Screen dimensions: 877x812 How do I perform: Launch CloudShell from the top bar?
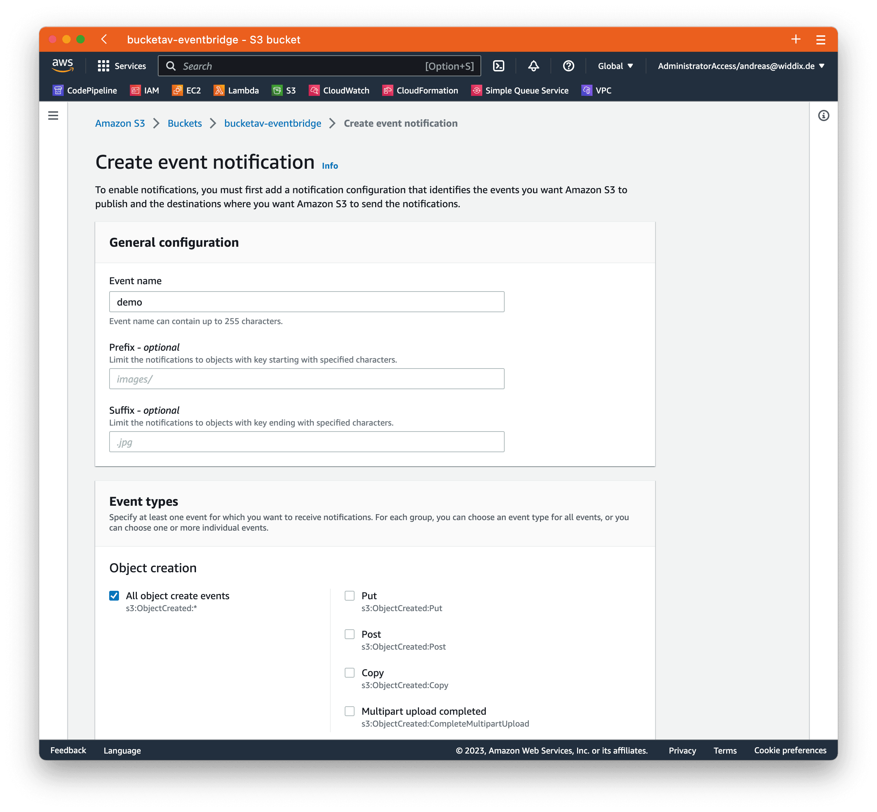pos(499,66)
